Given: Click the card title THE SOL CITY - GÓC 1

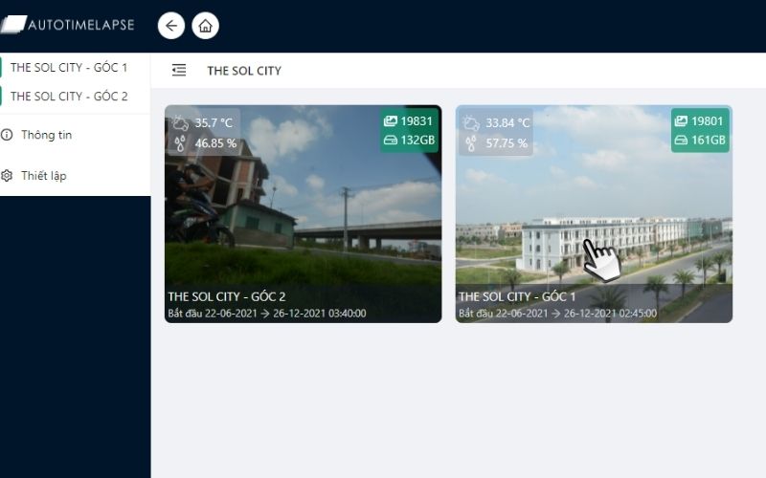Looking at the screenshot, I should [x=517, y=296].
